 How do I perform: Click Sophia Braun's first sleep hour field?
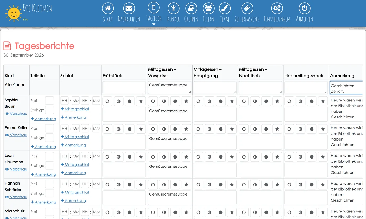click(65, 101)
